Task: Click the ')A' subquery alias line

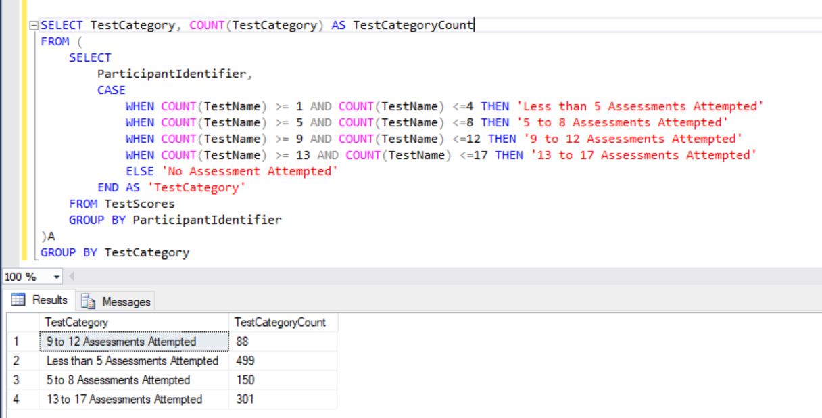Action: coord(48,237)
